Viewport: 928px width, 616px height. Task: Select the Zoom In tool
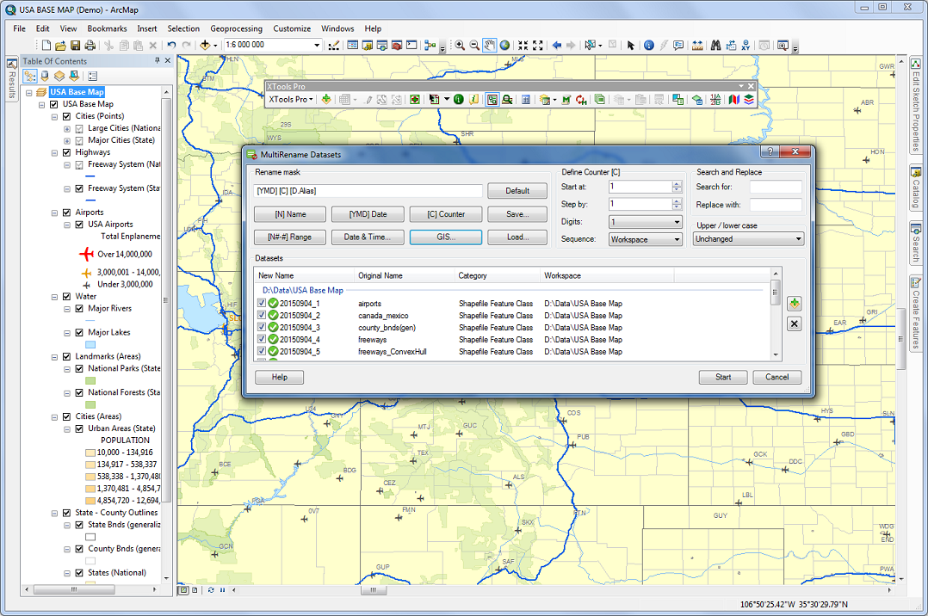[460, 45]
